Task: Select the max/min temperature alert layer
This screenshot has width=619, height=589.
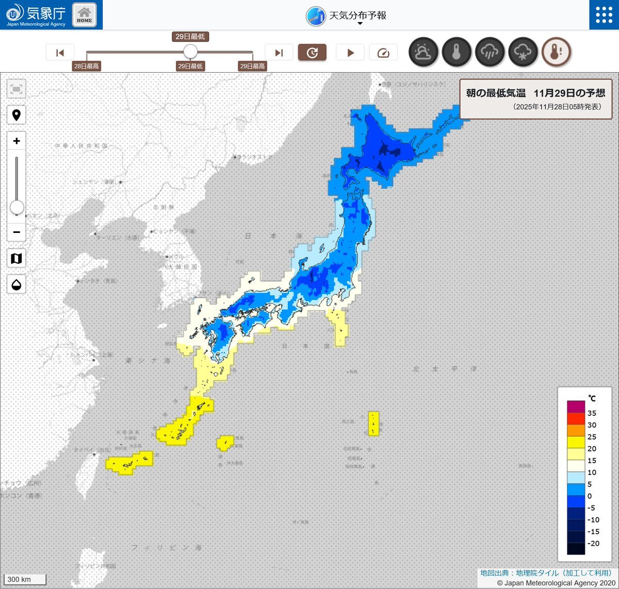Action: click(556, 52)
